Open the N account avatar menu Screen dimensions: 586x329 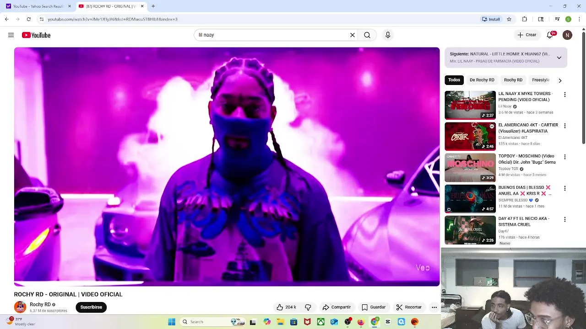click(x=567, y=35)
